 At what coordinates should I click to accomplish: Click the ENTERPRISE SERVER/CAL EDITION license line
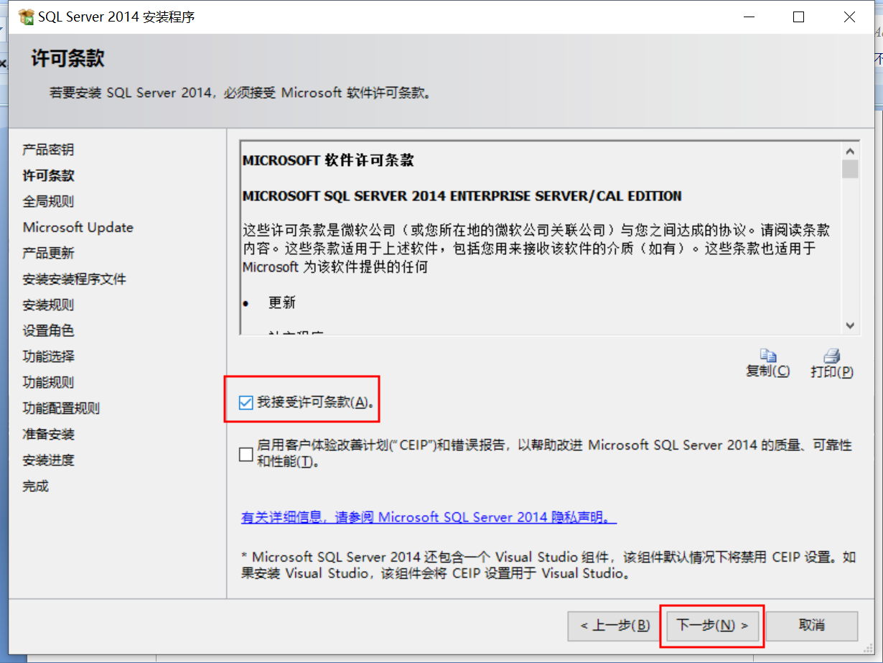462,195
